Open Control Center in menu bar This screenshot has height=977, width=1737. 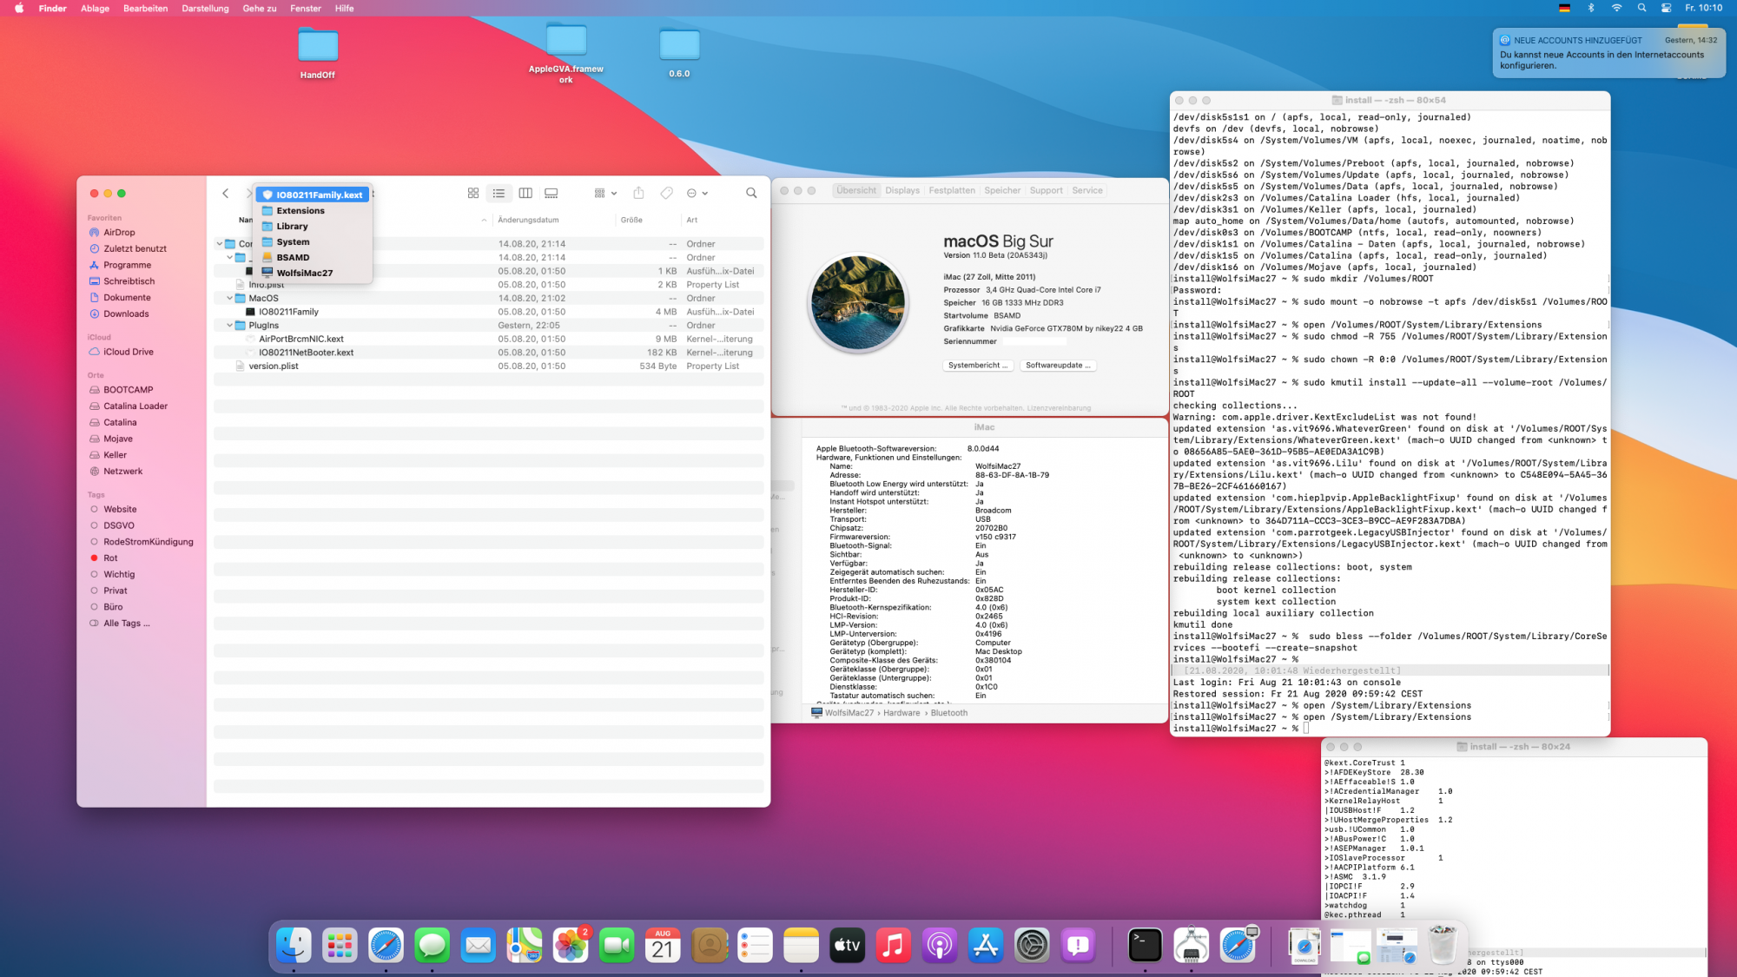1666,8
